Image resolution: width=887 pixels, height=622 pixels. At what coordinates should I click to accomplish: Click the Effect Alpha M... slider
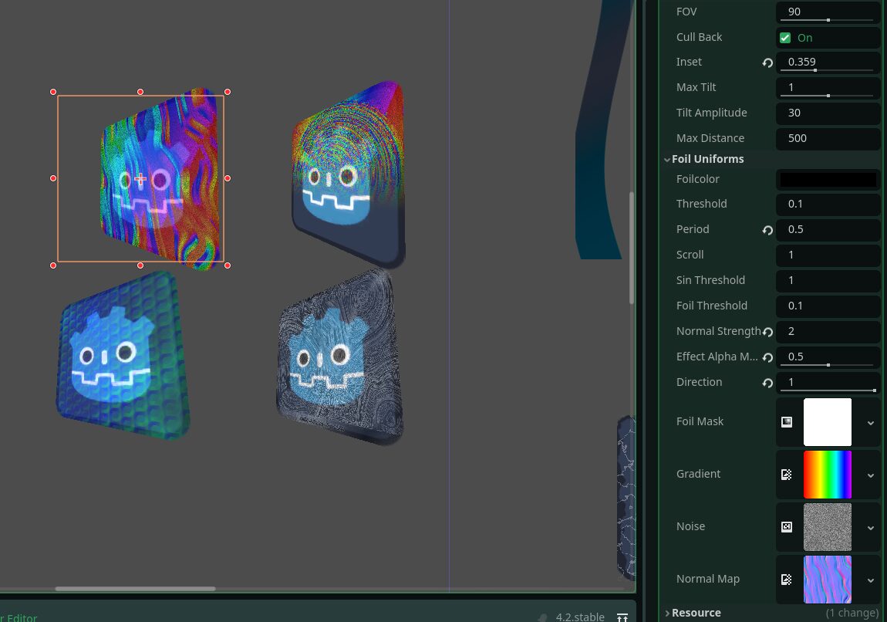pyautogui.click(x=827, y=365)
